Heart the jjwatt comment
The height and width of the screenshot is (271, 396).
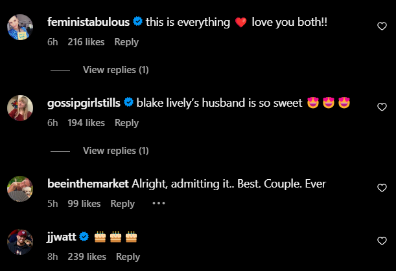point(382,241)
